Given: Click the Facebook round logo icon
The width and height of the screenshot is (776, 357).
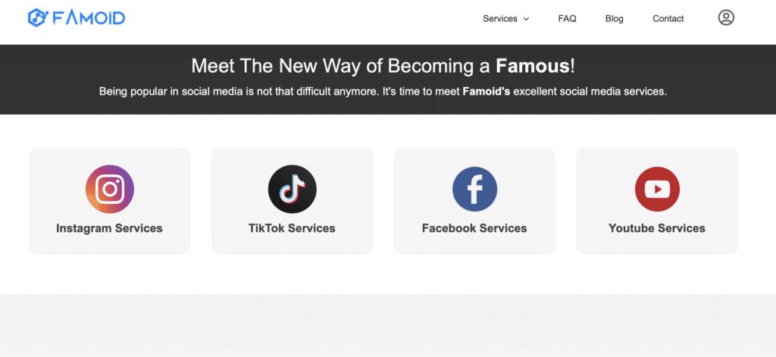Looking at the screenshot, I should pyautogui.click(x=474, y=189).
